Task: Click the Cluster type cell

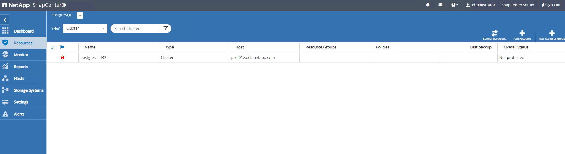Action: (167, 58)
